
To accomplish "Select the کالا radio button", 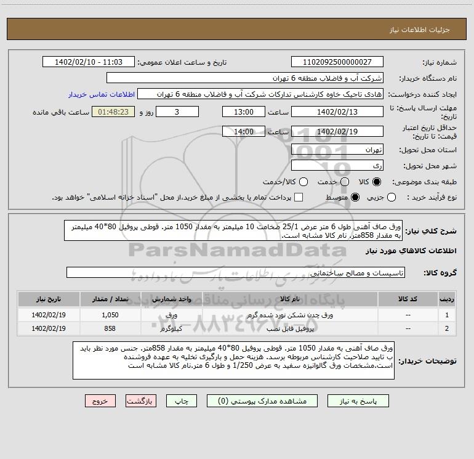I will (x=377, y=182).
